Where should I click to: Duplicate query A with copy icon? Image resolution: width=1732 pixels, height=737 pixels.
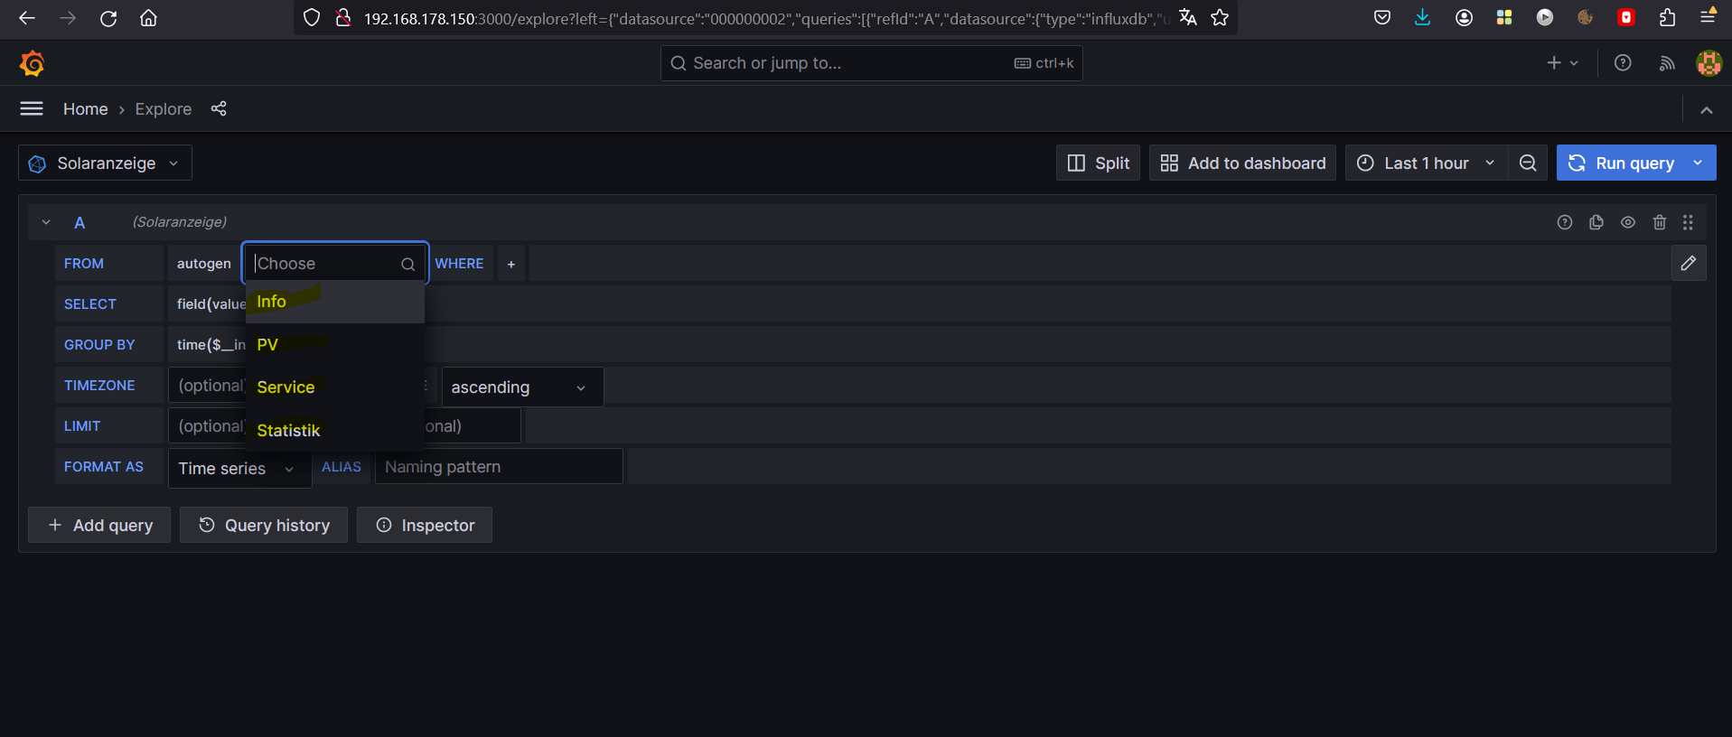point(1596,222)
